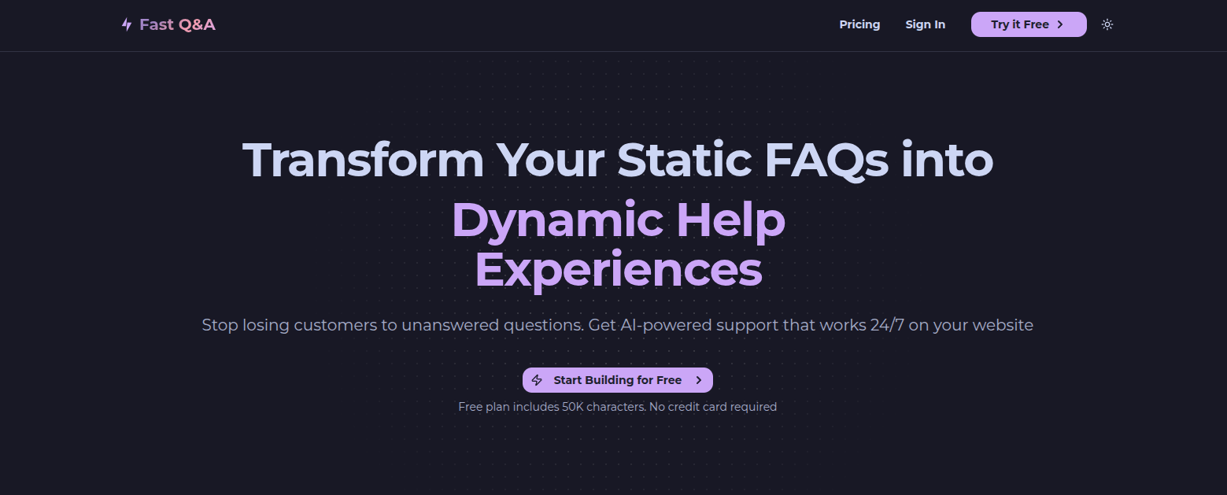Open the Sign In link
This screenshot has height=495, width=1227.
click(x=925, y=24)
